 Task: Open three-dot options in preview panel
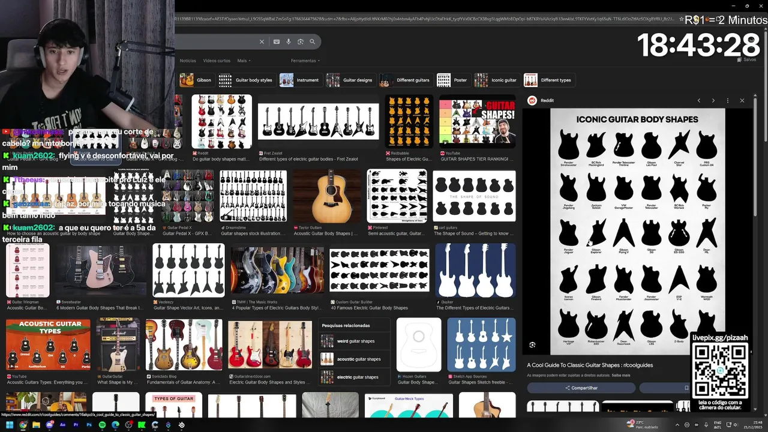point(727,100)
